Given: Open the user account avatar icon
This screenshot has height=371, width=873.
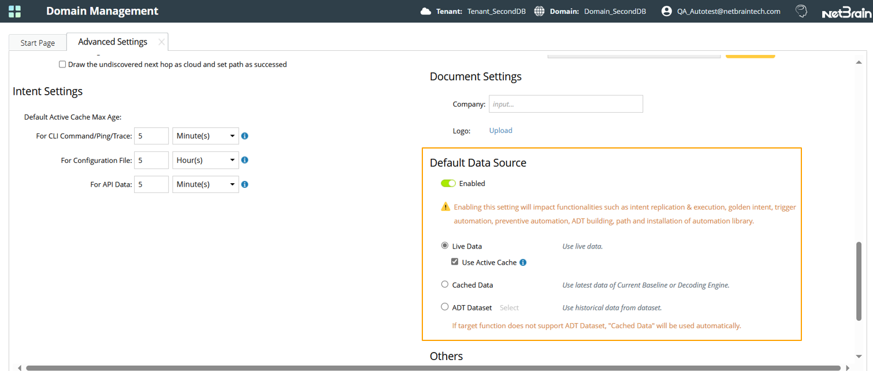Looking at the screenshot, I should pyautogui.click(x=667, y=11).
